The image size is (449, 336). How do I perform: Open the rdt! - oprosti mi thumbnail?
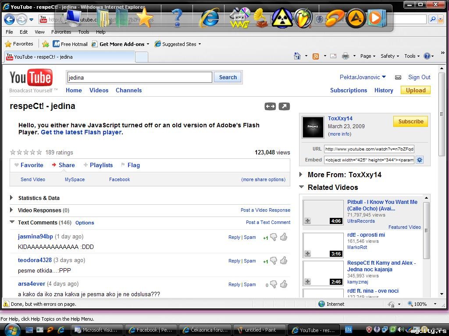(x=323, y=245)
